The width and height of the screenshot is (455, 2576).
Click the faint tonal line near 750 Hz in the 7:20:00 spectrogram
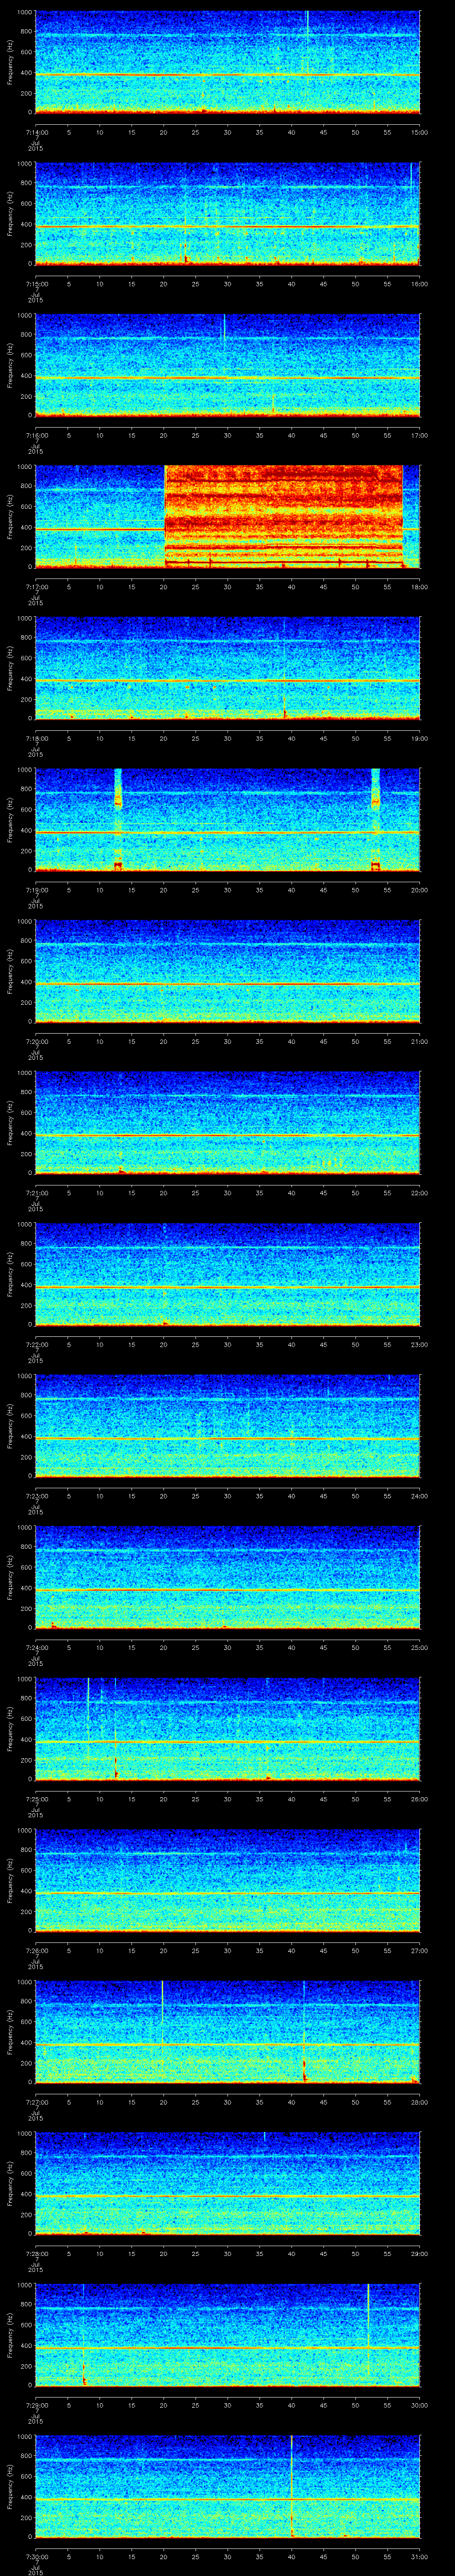point(227,945)
